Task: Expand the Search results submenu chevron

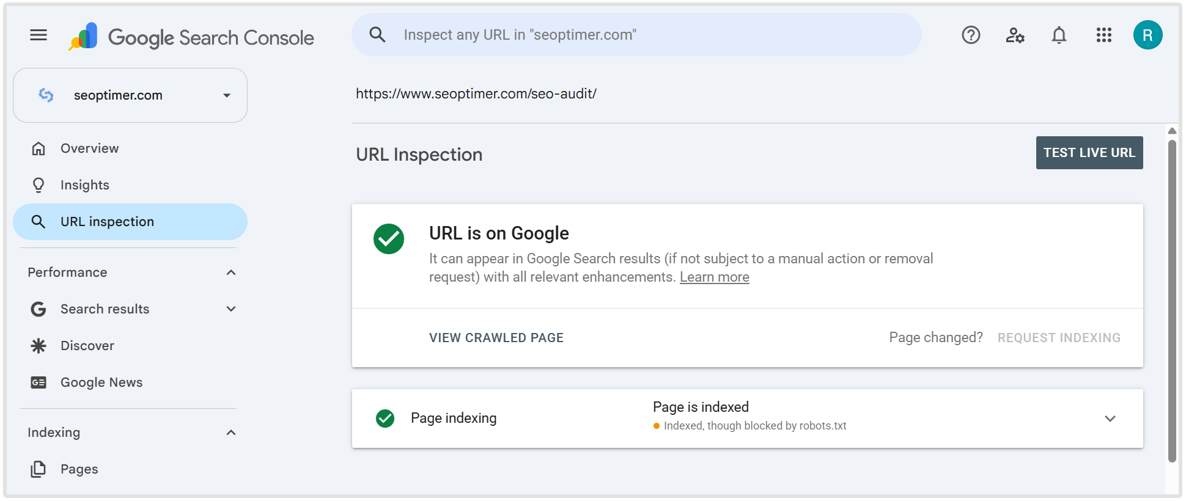Action: click(x=231, y=309)
